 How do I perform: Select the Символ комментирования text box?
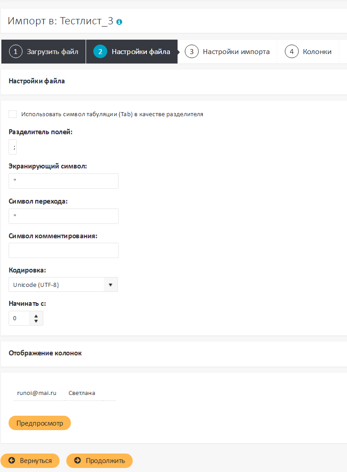click(x=63, y=250)
